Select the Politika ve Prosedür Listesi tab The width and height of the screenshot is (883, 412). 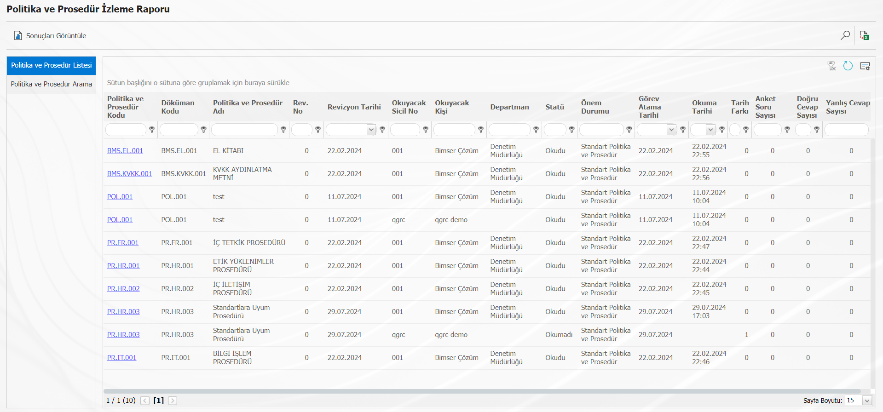pos(52,65)
